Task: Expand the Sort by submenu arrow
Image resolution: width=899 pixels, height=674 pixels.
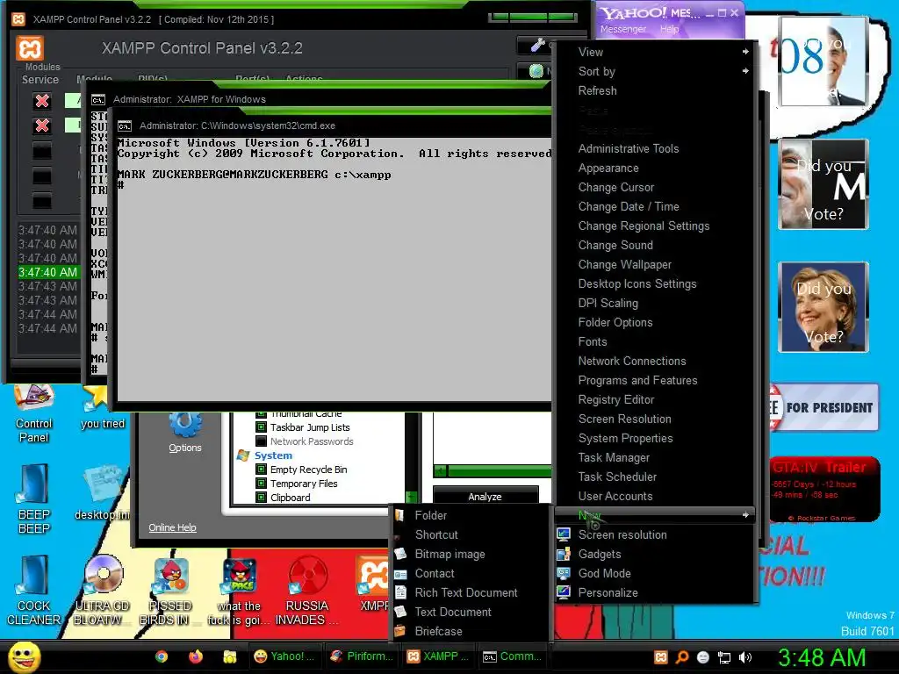Action: pyautogui.click(x=745, y=71)
